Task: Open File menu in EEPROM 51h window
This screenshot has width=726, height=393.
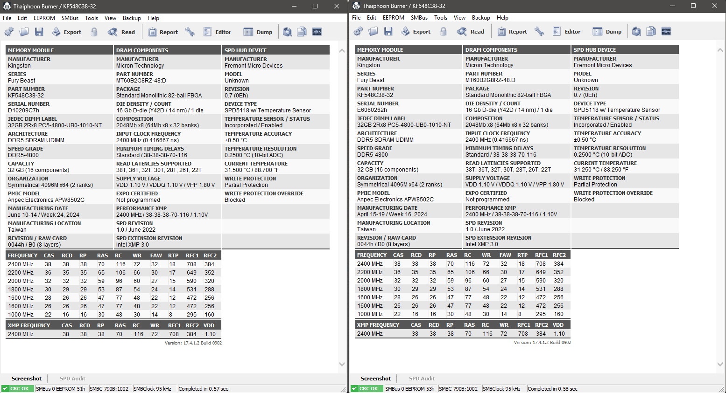Action: coord(7,18)
